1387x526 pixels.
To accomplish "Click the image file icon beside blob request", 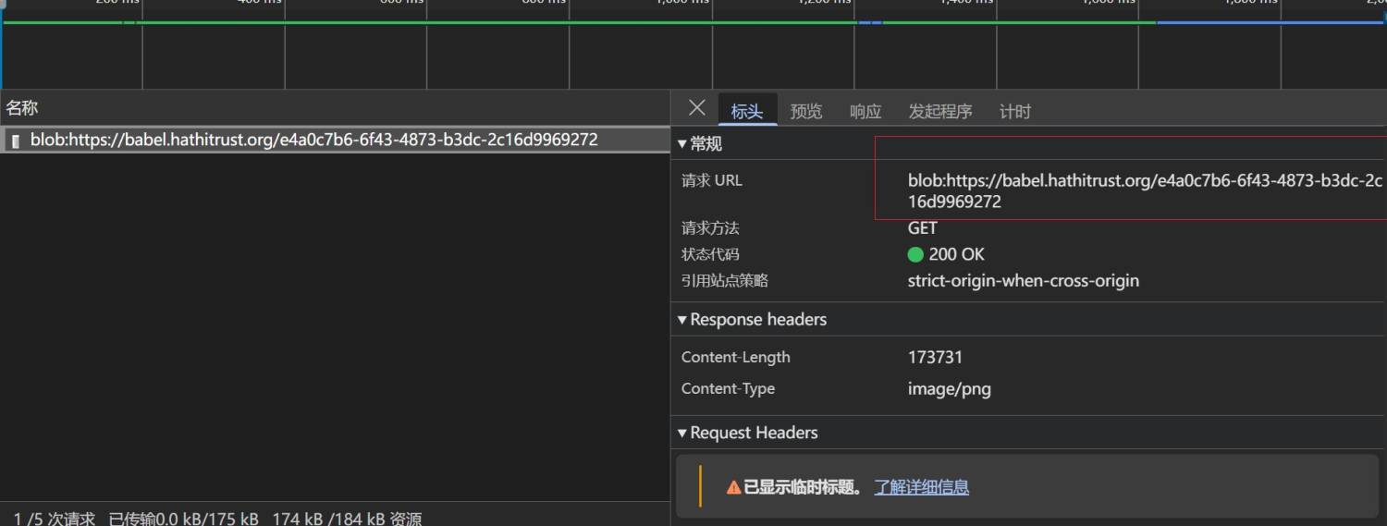I will coord(15,141).
